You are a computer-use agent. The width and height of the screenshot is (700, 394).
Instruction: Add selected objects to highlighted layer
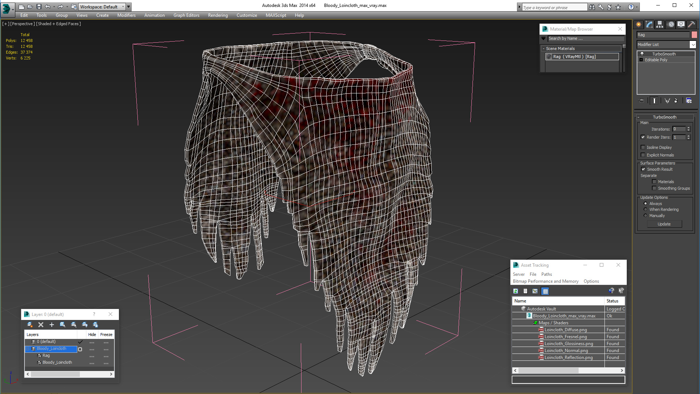[52, 325]
